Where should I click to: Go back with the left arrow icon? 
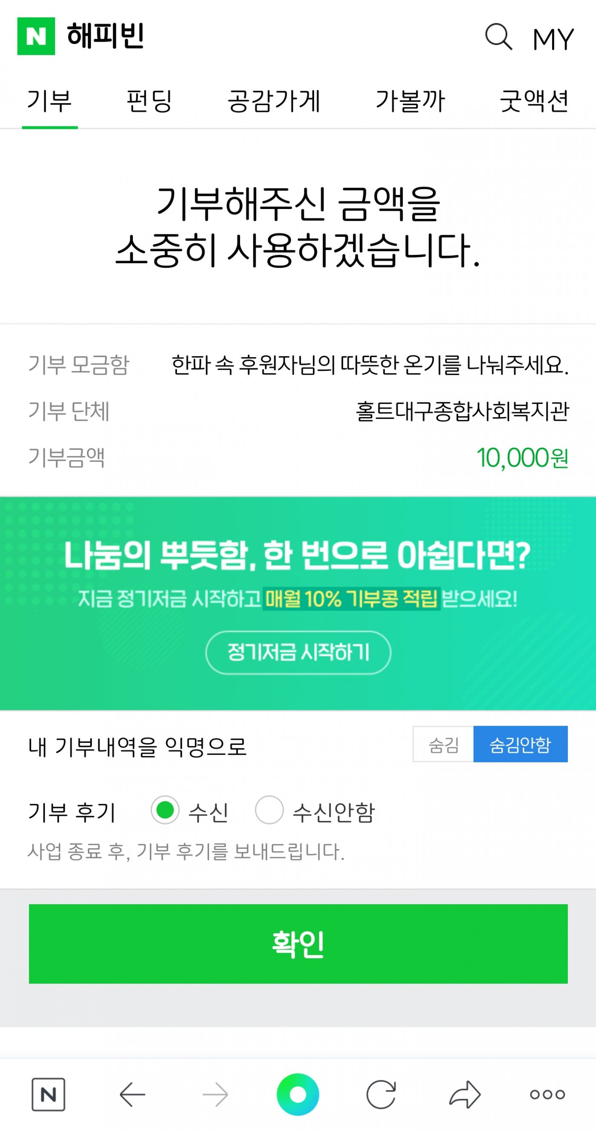[132, 1094]
